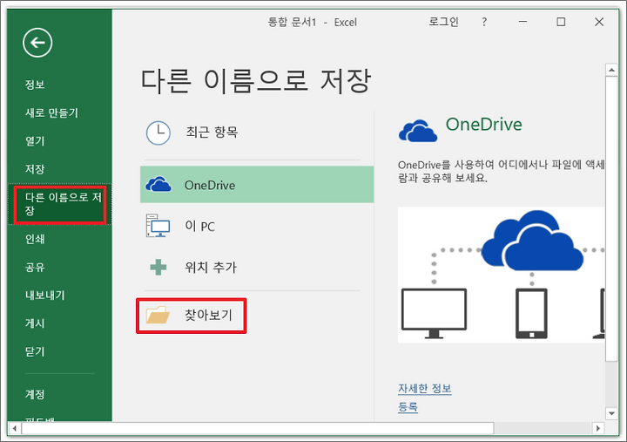627x442 pixels.
Task: Click the back arrow circle icon
Action: (x=37, y=43)
